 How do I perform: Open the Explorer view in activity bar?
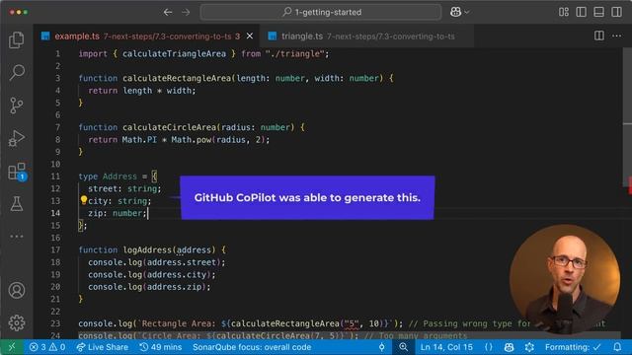click(x=17, y=39)
